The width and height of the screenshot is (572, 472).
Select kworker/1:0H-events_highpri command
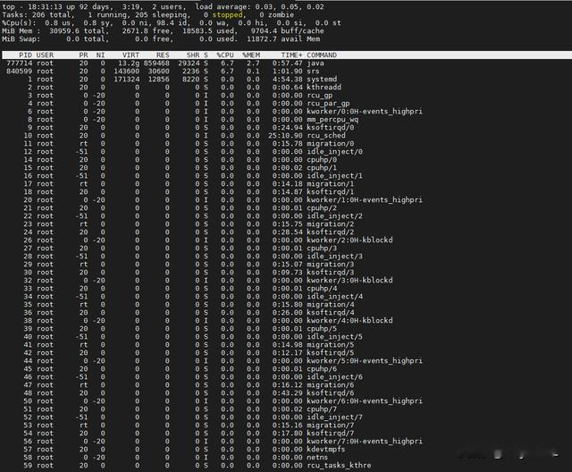coord(365,199)
